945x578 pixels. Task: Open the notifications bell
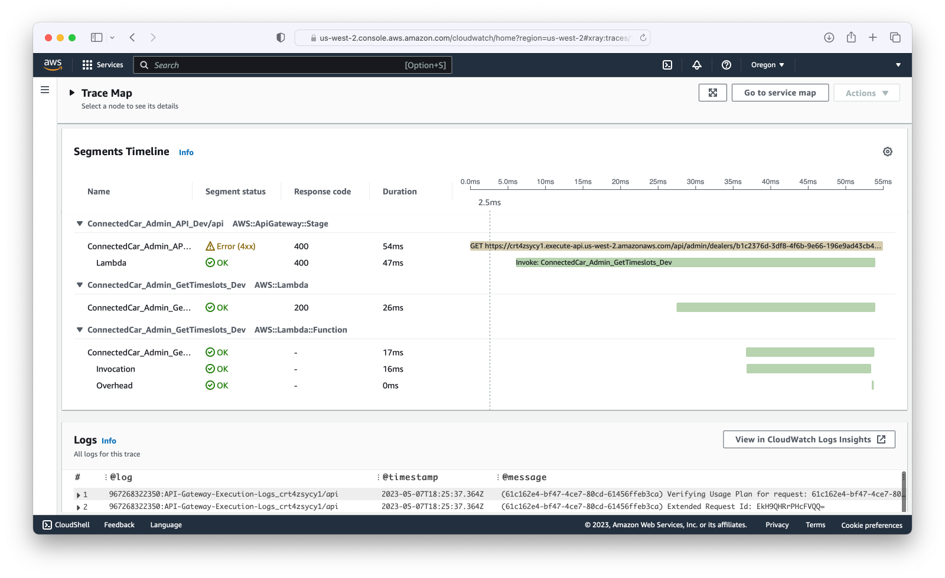pyautogui.click(x=697, y=65)
